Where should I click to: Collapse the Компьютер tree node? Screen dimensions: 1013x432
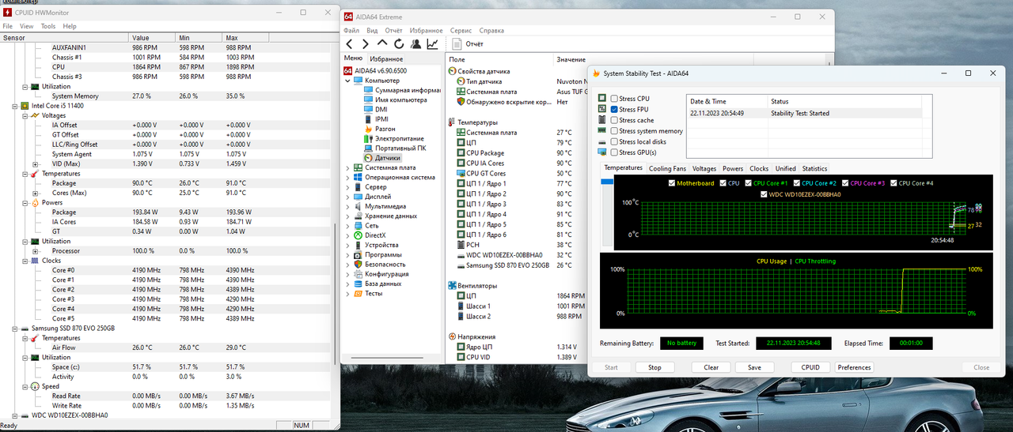pyautogui.click(x=347, y=81)
